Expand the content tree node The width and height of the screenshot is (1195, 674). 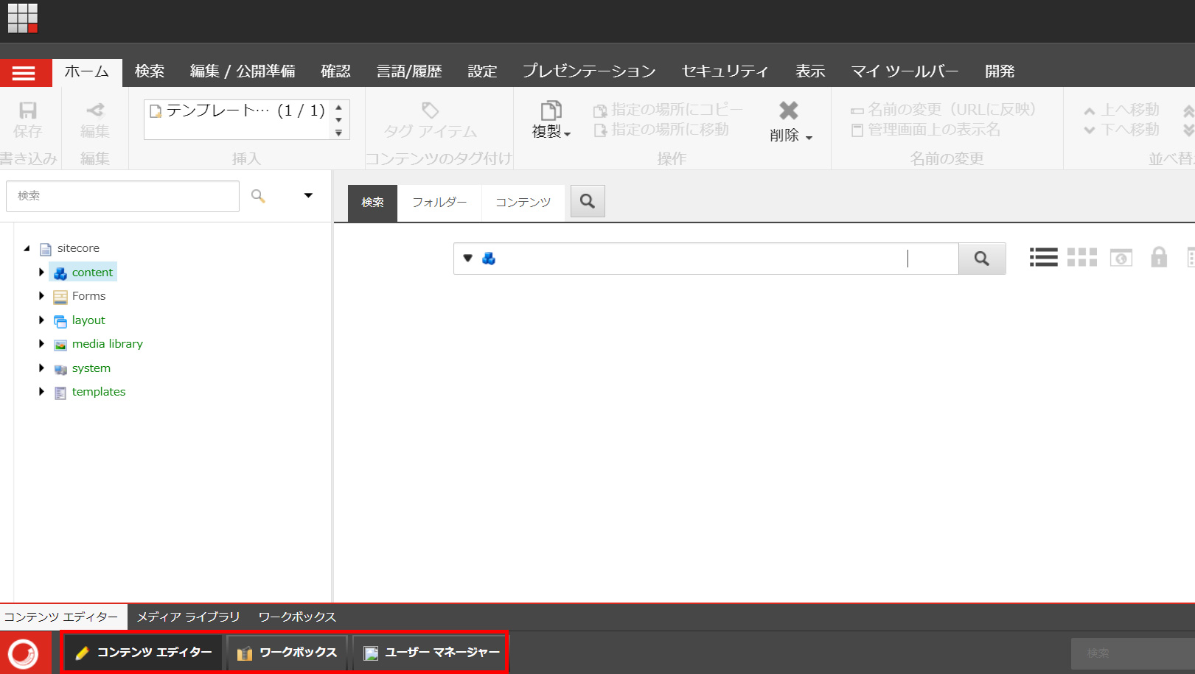tap(41, 273)
